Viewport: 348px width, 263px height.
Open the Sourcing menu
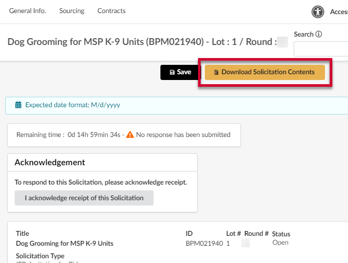click(x=72, y=10)
